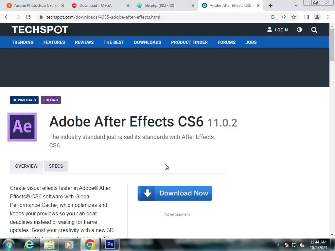Select the SPECS tab
This screenshot has width=335, height=251.
click(56, 166)
